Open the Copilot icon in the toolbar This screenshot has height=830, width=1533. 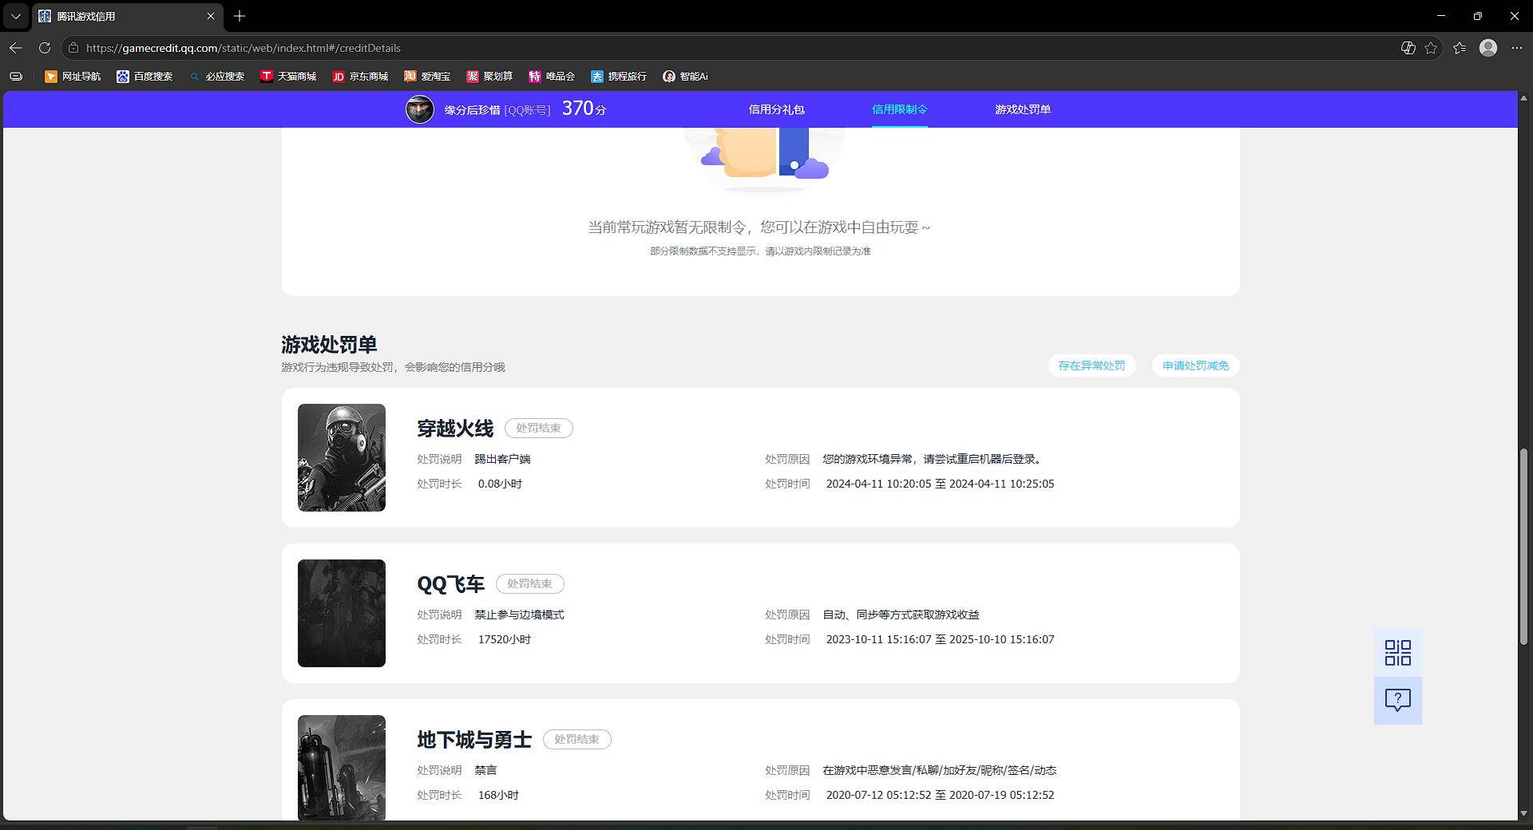[1408, 48]
